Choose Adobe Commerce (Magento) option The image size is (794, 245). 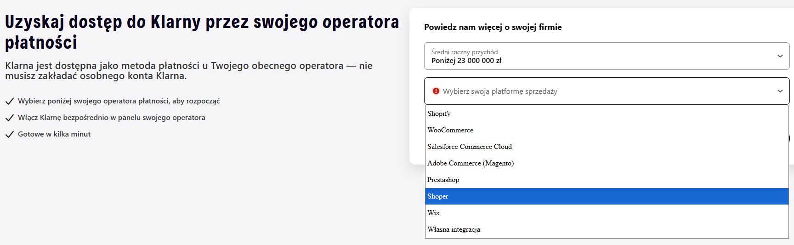point(607,163)
